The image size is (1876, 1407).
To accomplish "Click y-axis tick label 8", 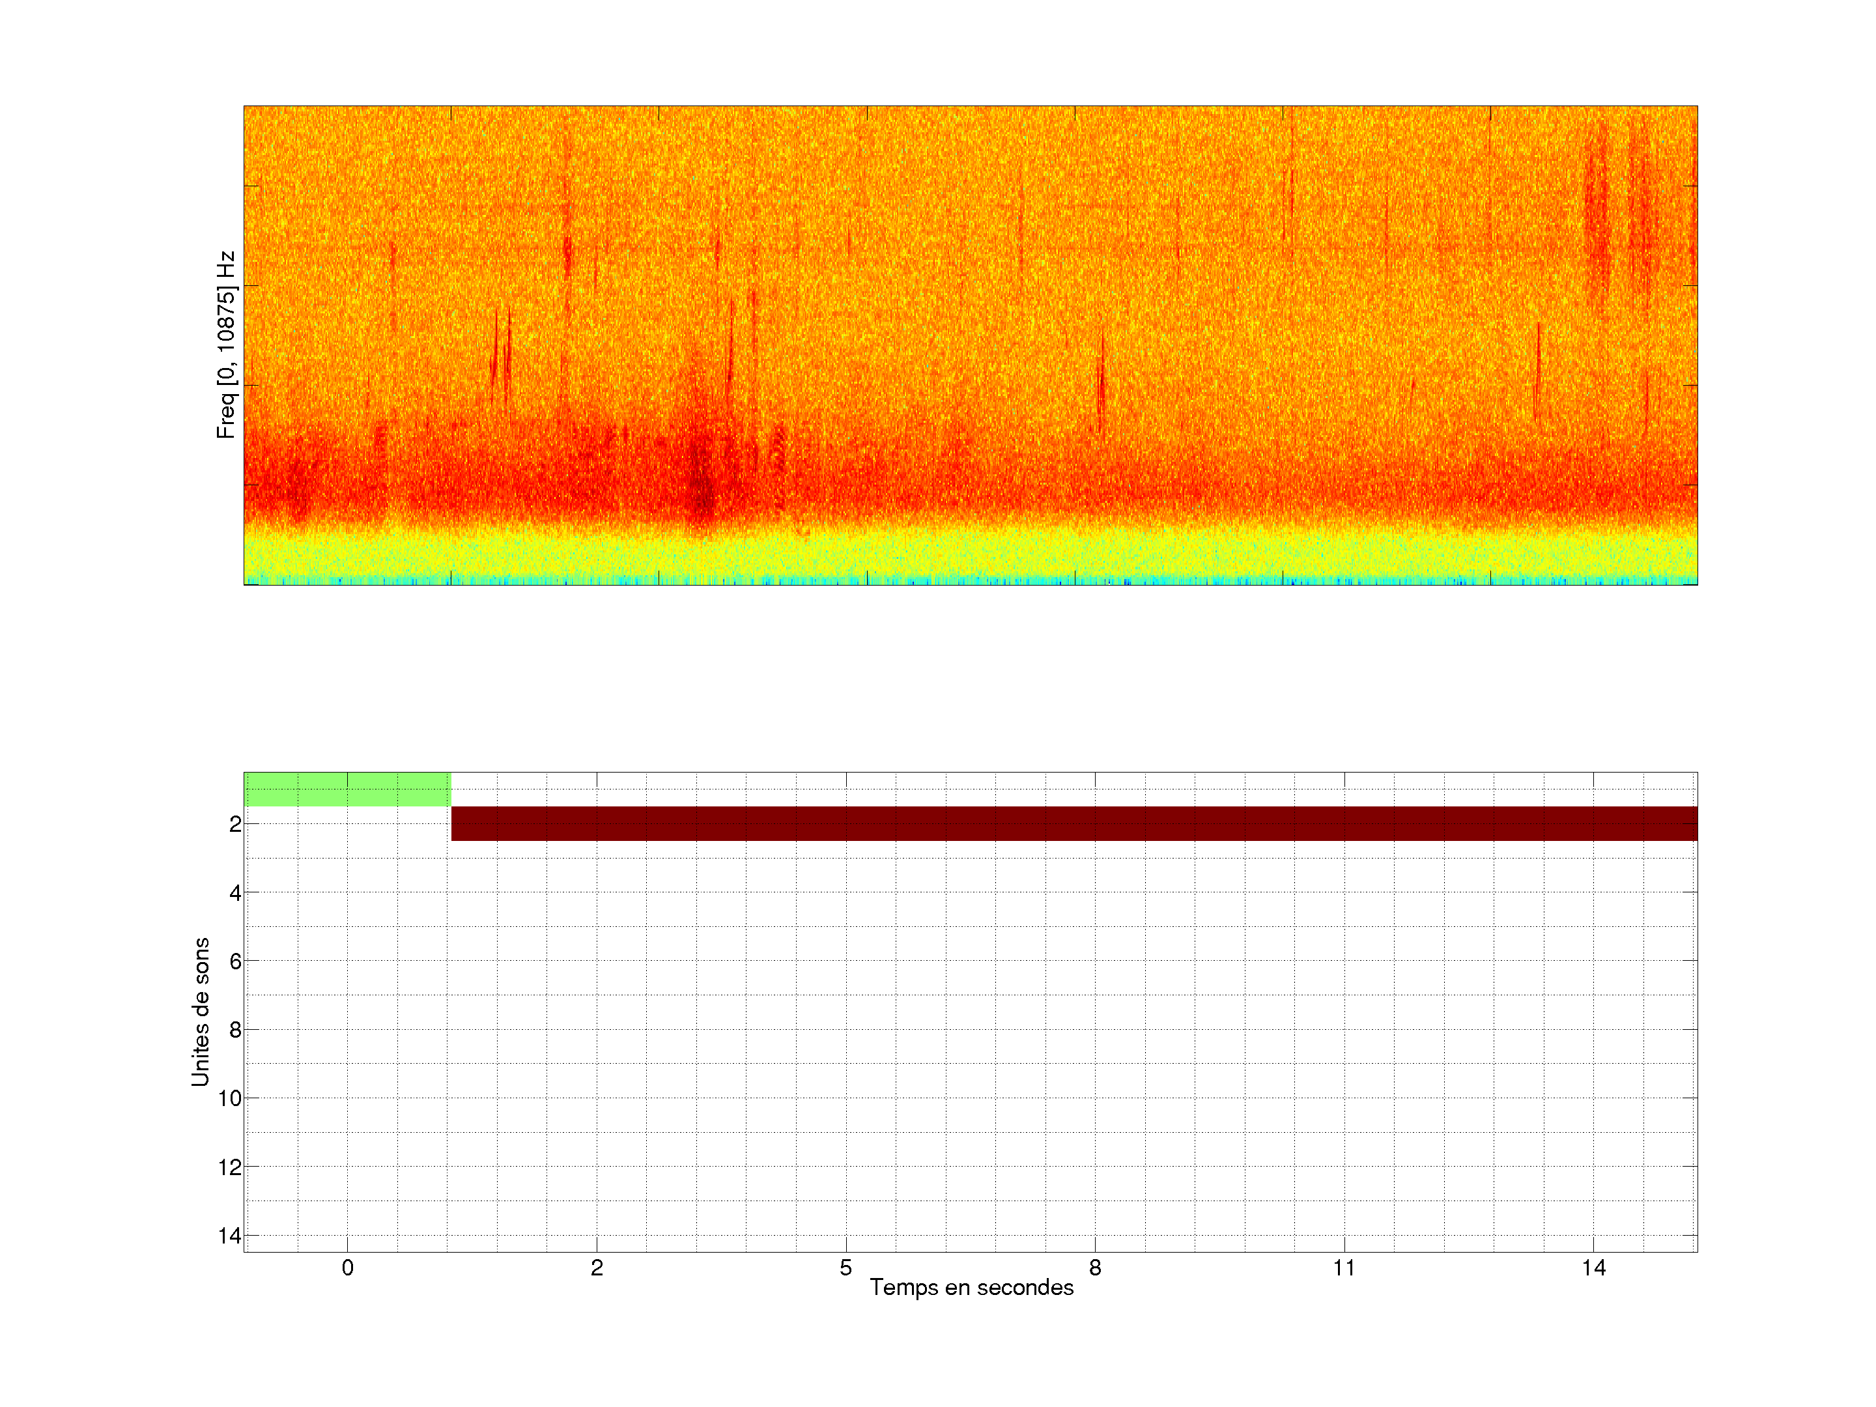I will coord(235,1030).
